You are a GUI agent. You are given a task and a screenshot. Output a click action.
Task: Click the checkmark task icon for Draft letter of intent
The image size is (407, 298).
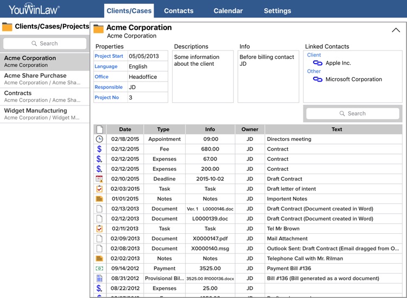[99, 189]
